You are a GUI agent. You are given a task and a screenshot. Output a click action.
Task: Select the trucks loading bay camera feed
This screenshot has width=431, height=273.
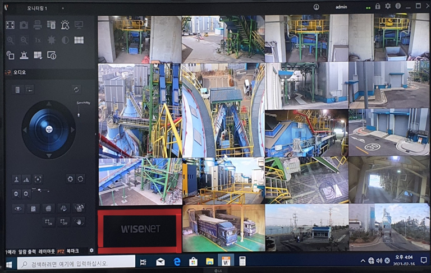[x=223, y=228]
